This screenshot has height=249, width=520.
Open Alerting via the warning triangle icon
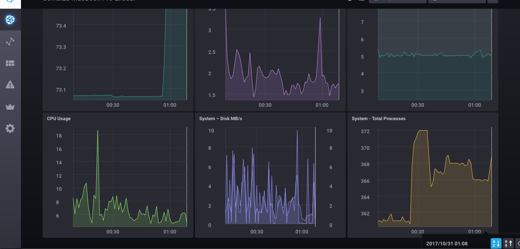[10, 84]
